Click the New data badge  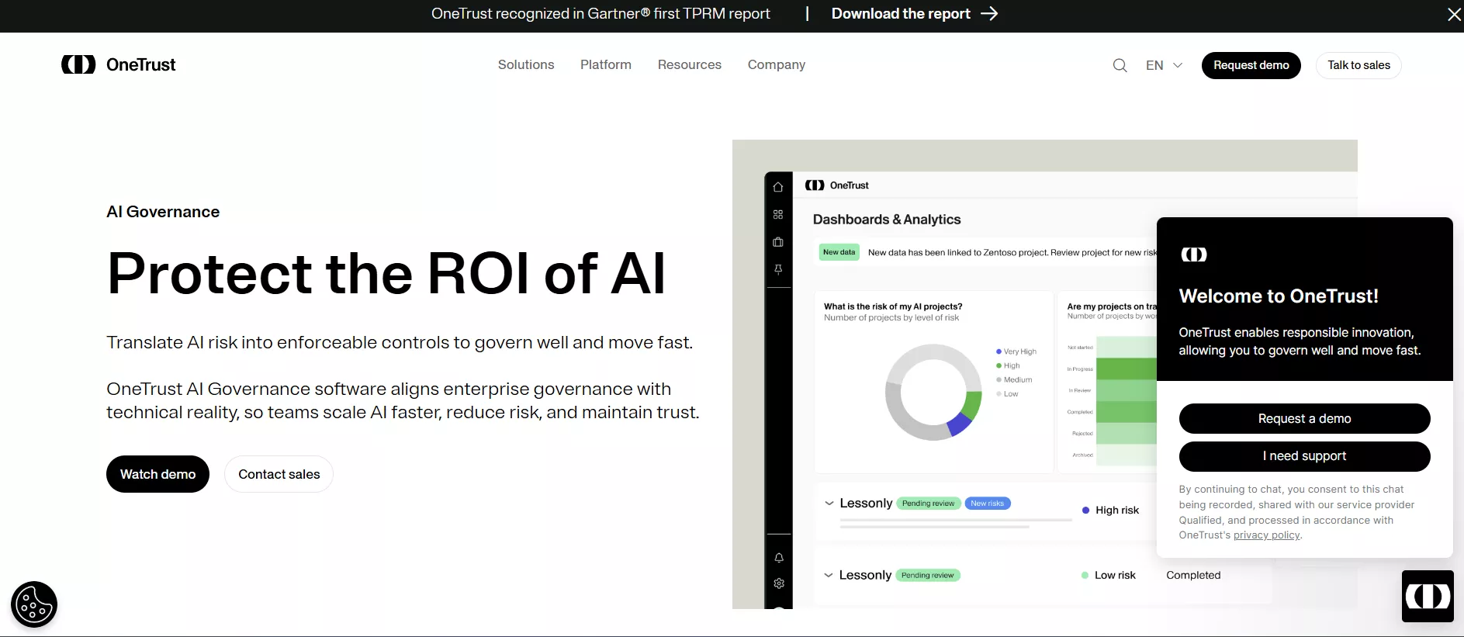(x=839, y=252)
